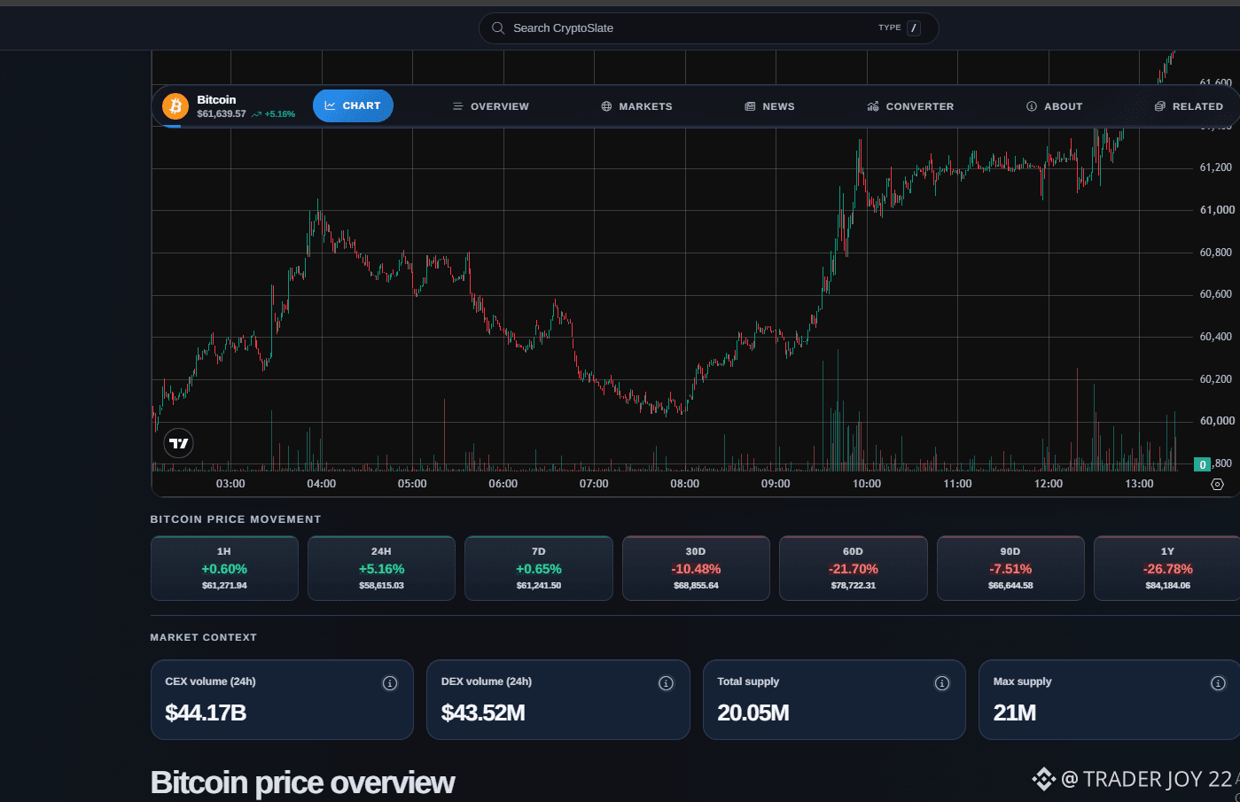Switch to the OVERVIEW tab

pyautogui.click(x=491, y=106)
